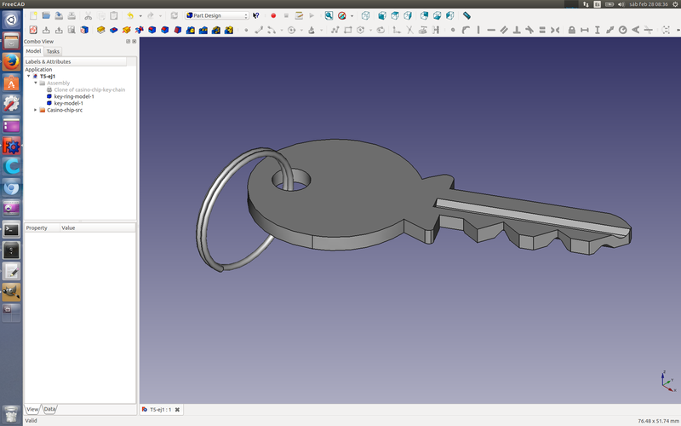
Task: Close the TS-ej1 : 1 document tab
Action: (177, 410)
